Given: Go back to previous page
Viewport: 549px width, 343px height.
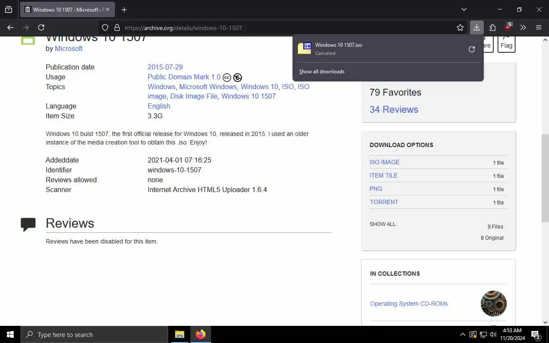Looking at the screenshot, I should (10, 27).
